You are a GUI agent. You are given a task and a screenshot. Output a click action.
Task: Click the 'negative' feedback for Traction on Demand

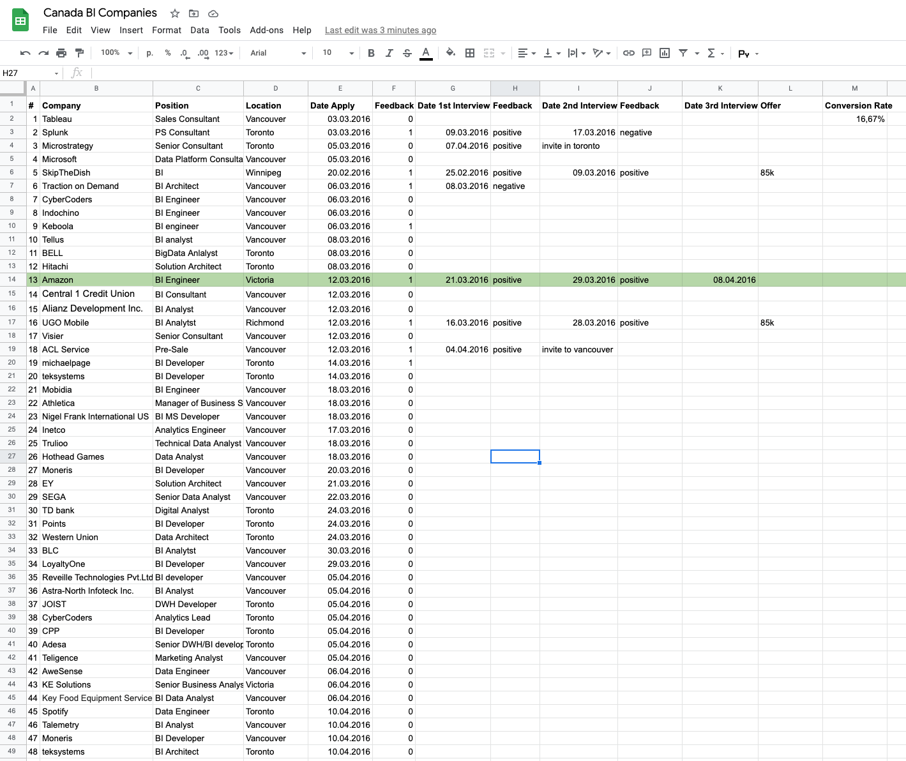point(515,186)
